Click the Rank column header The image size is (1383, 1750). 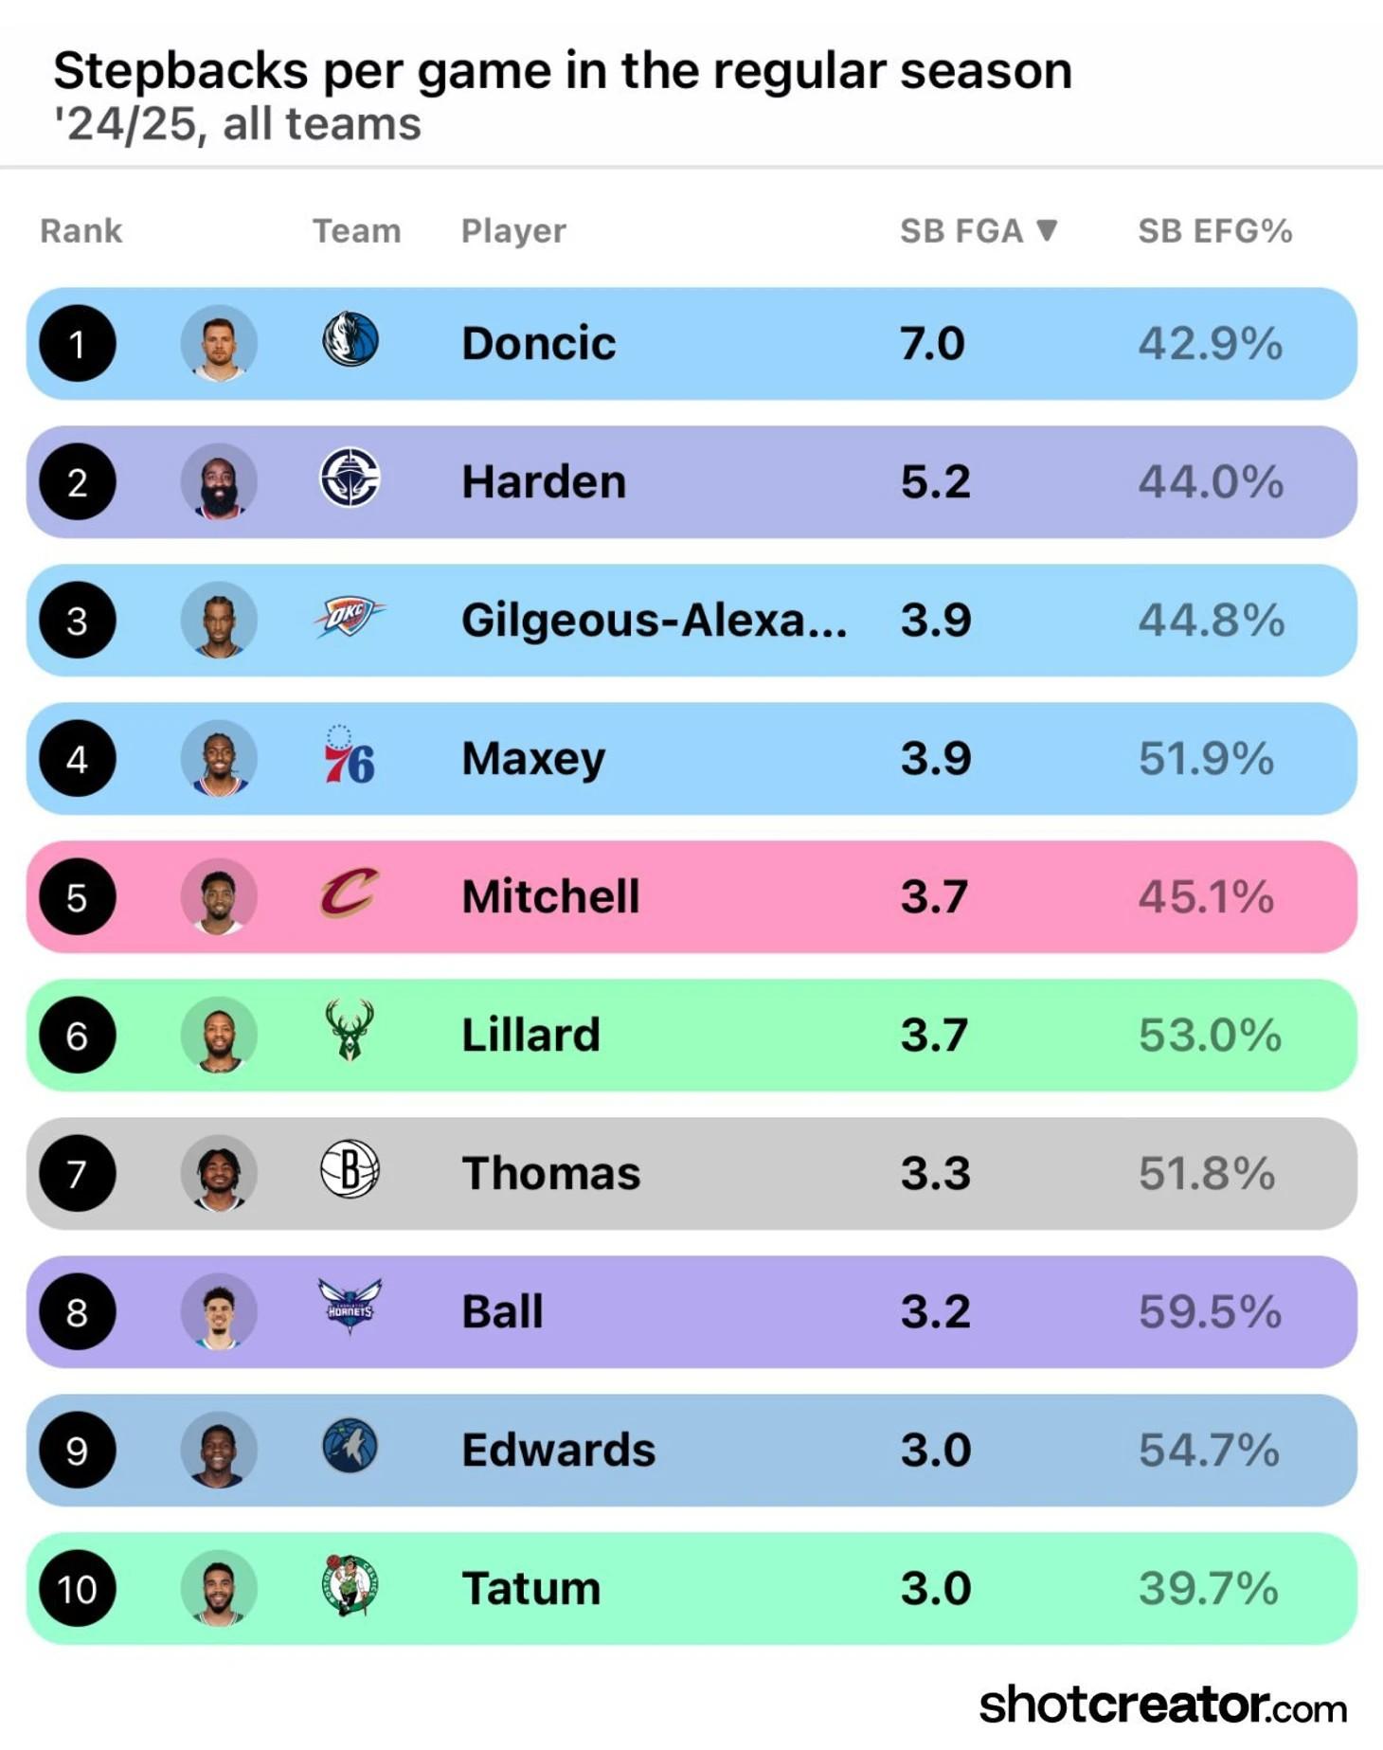coord(81,231)
